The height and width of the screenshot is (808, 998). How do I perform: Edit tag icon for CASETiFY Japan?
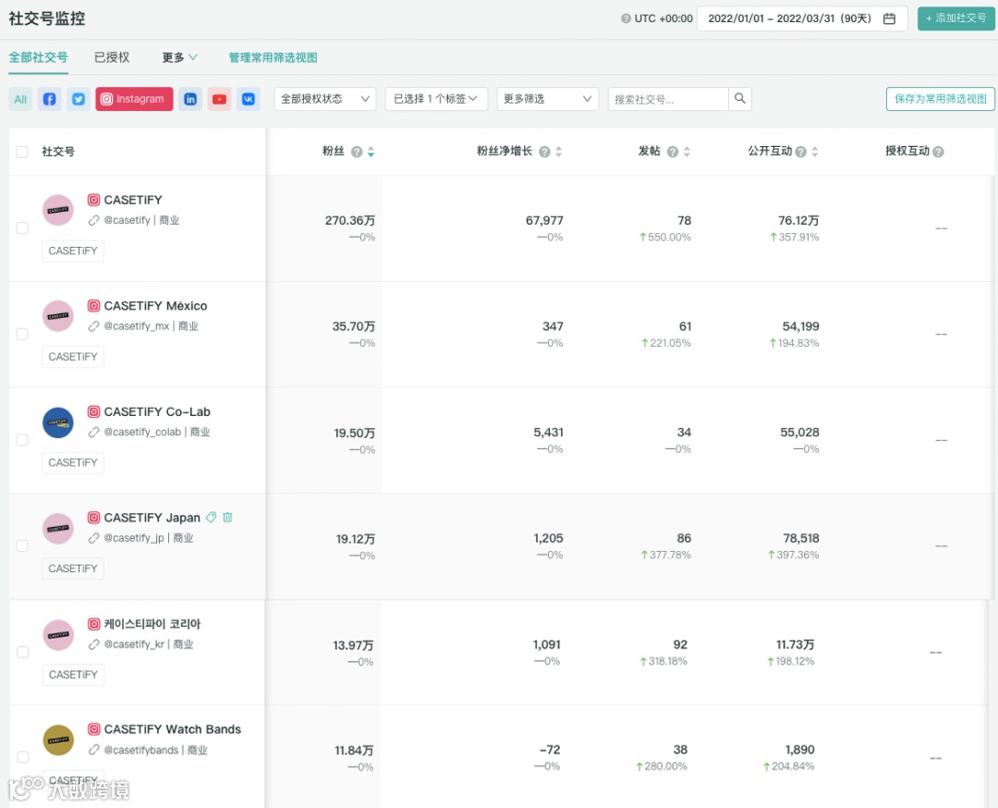(212, 517)
